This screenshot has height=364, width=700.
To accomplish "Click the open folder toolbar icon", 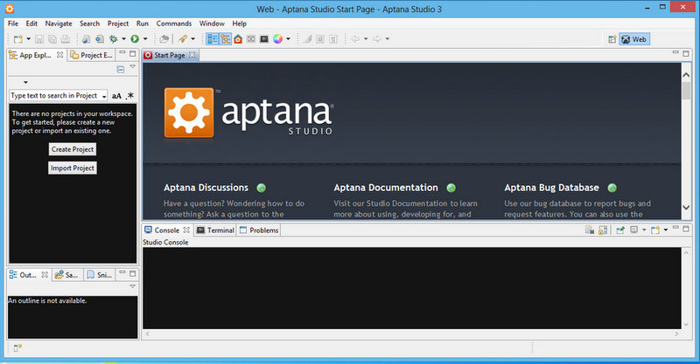I will 164,39.
